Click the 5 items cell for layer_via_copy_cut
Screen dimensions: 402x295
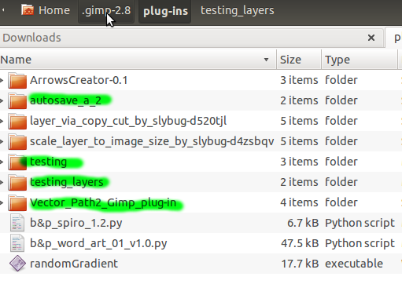pos(299,121)
